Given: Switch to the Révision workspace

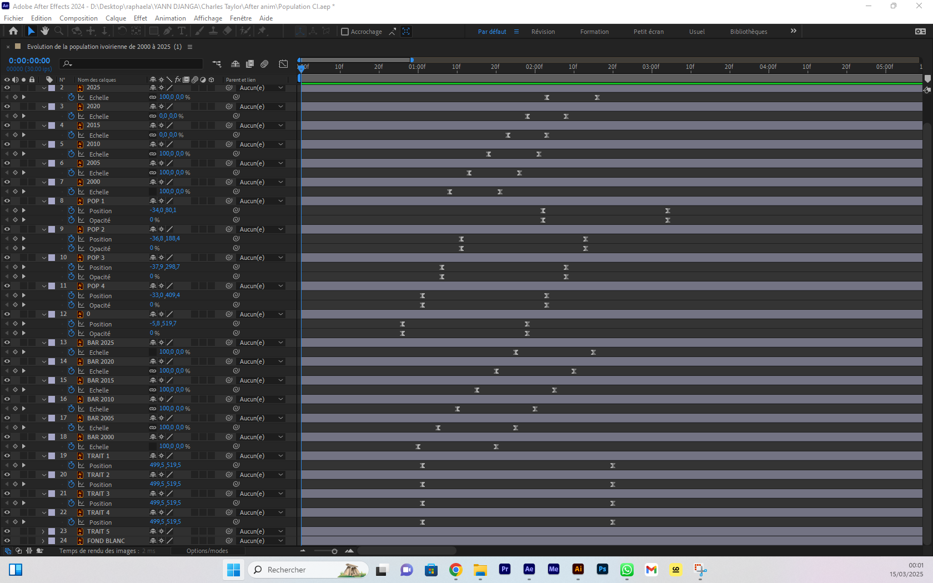Looking at the screenshot, I should pyautogui.click(x=543, y=32).
